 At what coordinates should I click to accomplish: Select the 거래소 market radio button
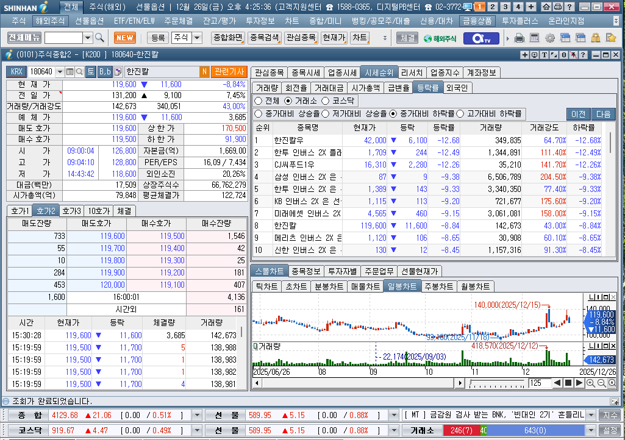[288, 101]
